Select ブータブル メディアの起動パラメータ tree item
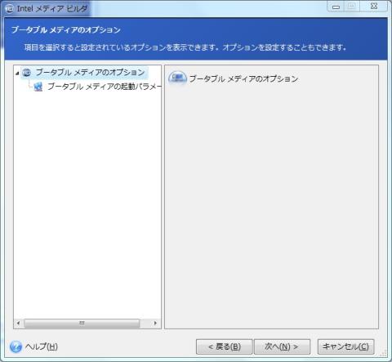Screen dimensions: 392x362 105,87
